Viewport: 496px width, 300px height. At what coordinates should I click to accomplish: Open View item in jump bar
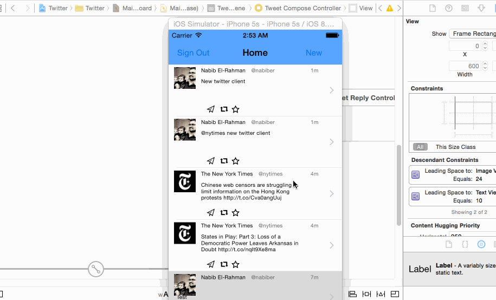click(x=361, y=8)
